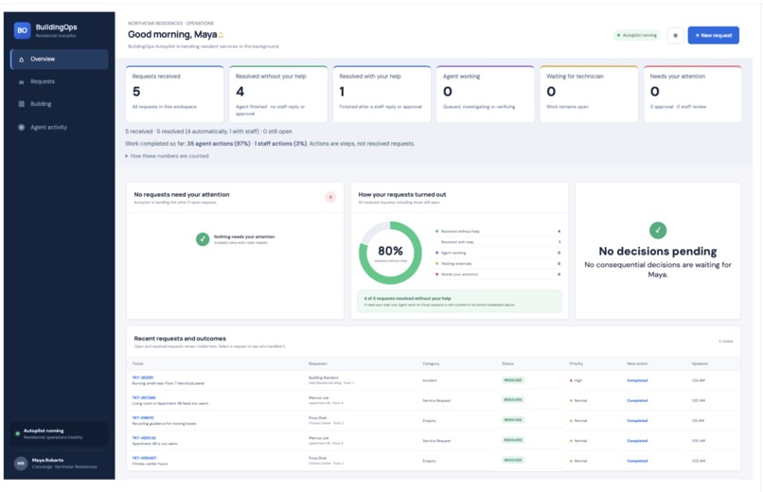Click Completed link in Fitness center hours row

637,461
